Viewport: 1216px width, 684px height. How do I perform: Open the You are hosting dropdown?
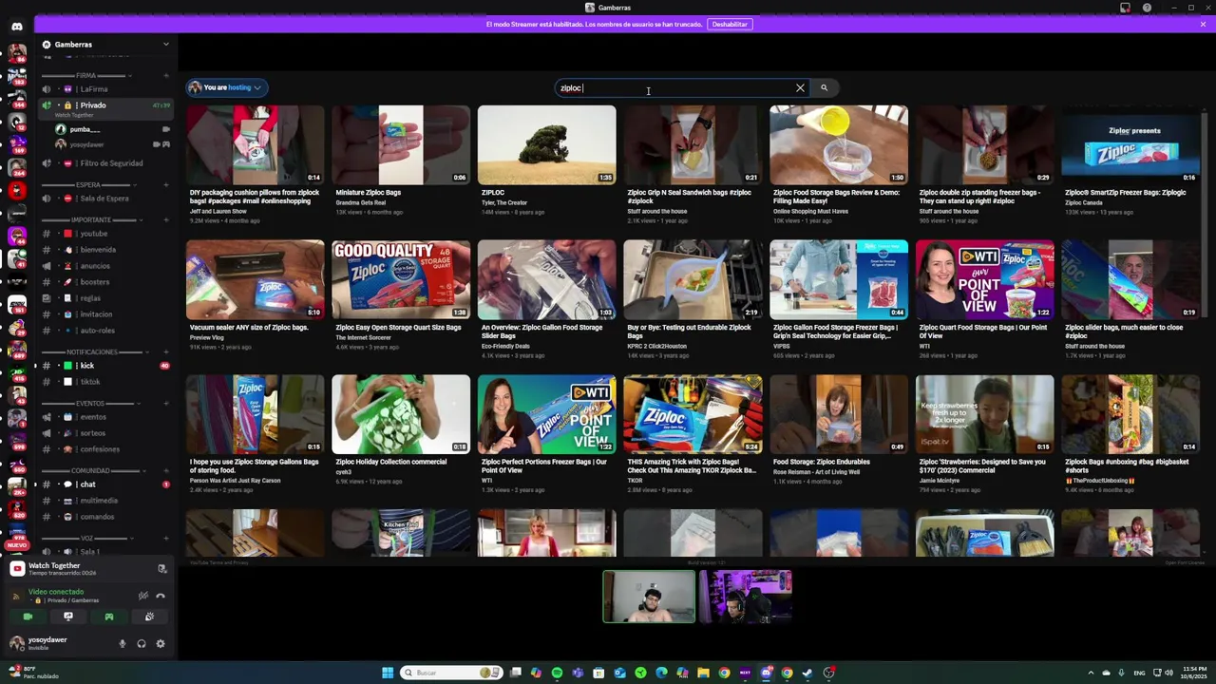point(226,87)
